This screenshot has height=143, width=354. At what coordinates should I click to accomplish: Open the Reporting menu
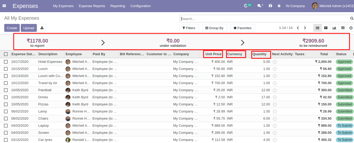click(118, 6)
